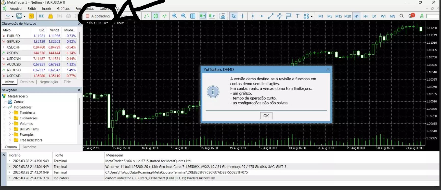
Task: Pick the equidistant channel tool
Action: click(280, 16)
